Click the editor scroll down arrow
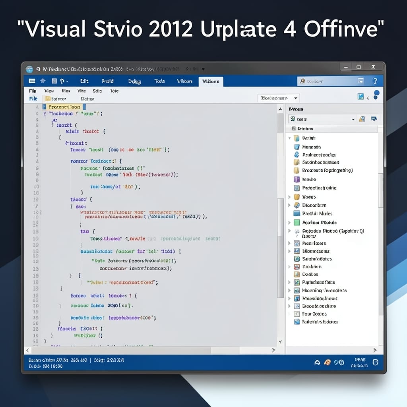407x407 pixels. (280, 341)
